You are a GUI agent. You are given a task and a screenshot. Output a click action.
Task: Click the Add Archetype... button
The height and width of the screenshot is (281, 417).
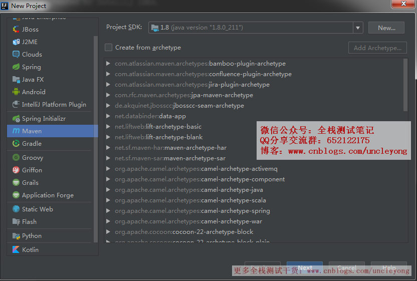pos(377,48)
